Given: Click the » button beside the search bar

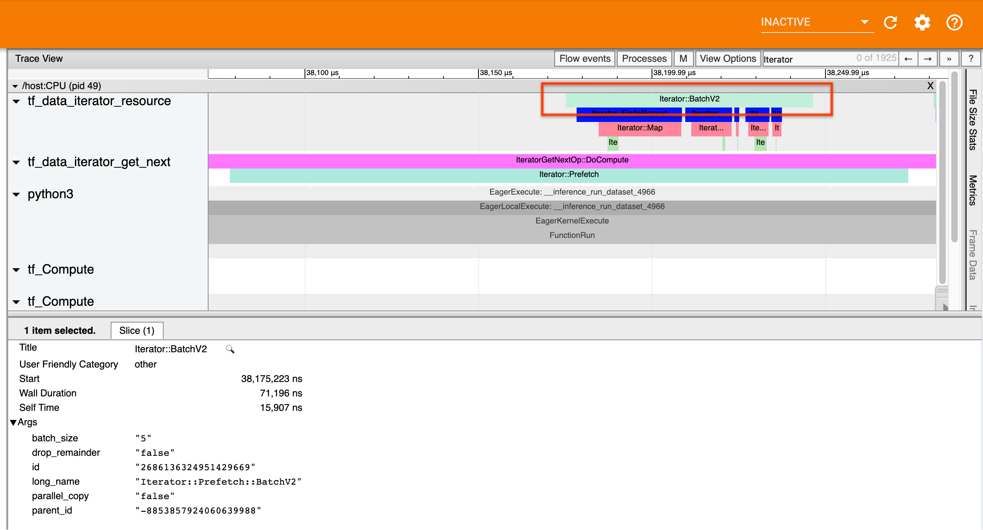Looking at the screenshot, I should click(x=949, y=59).
